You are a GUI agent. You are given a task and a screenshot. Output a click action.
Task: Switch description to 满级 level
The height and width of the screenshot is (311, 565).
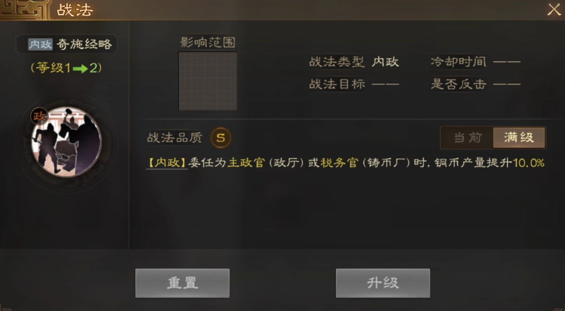click(x=519, y=137)
